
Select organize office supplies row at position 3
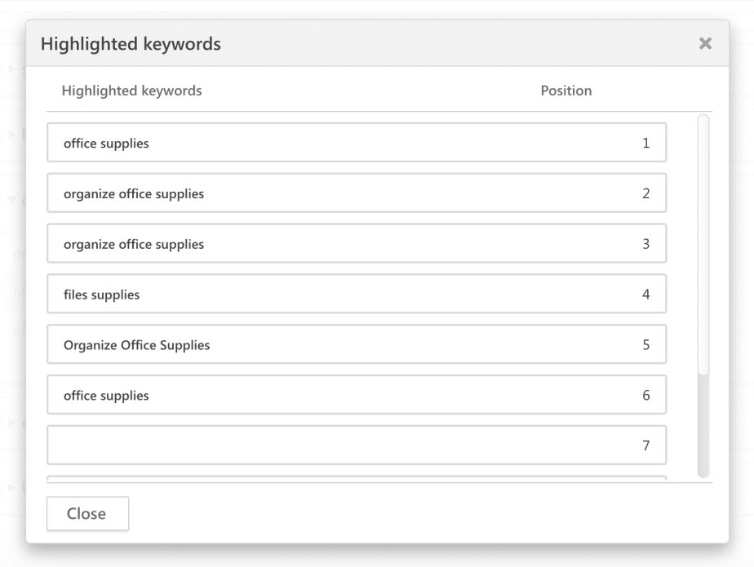[357, 243]
